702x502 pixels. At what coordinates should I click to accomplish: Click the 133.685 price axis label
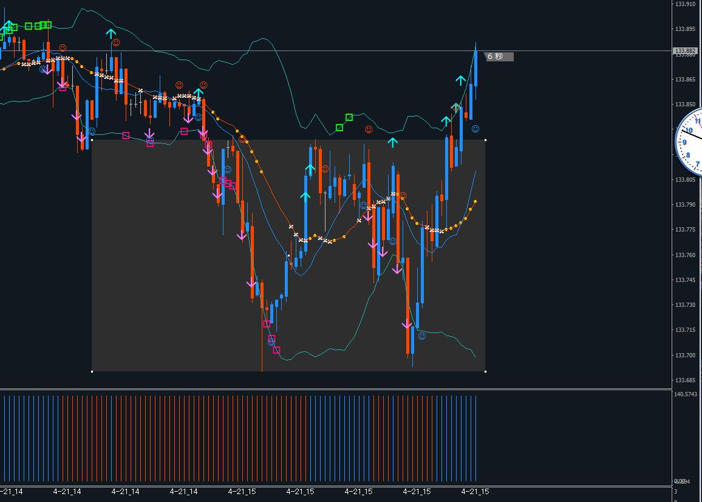[685, 380]
